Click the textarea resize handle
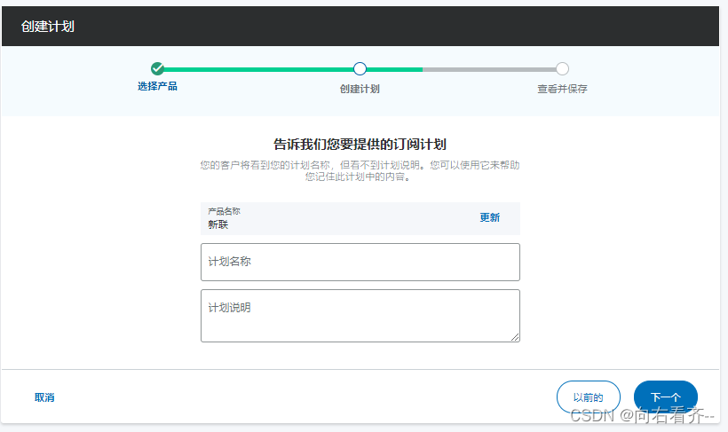The height and width of the screenshot is (432, 728). (x=515, y=337)
